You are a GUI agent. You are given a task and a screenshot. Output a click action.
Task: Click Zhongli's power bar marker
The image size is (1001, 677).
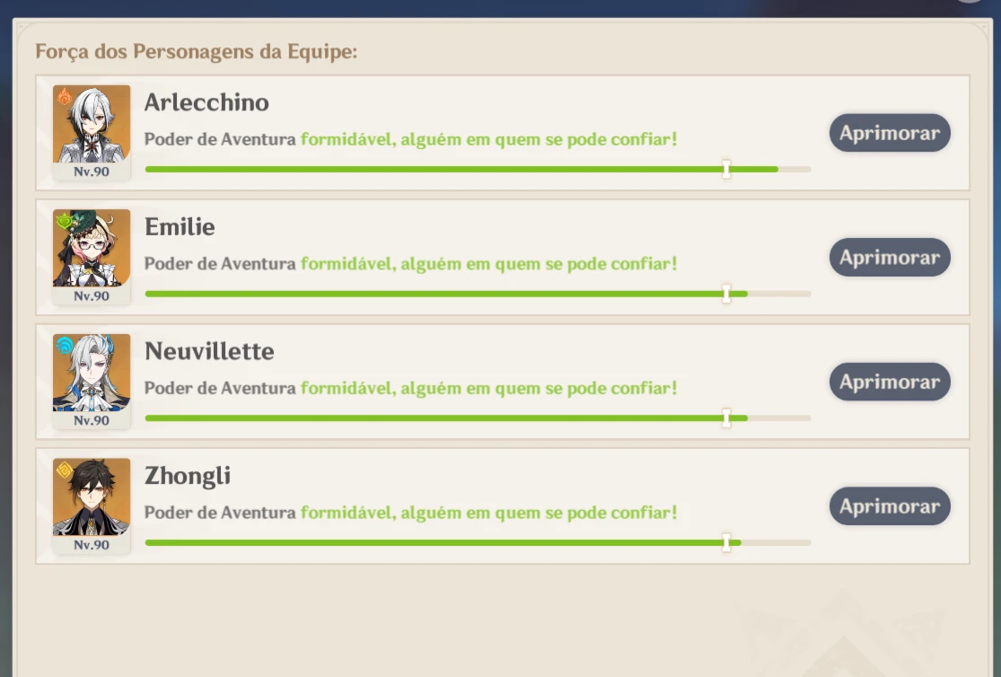726,543
